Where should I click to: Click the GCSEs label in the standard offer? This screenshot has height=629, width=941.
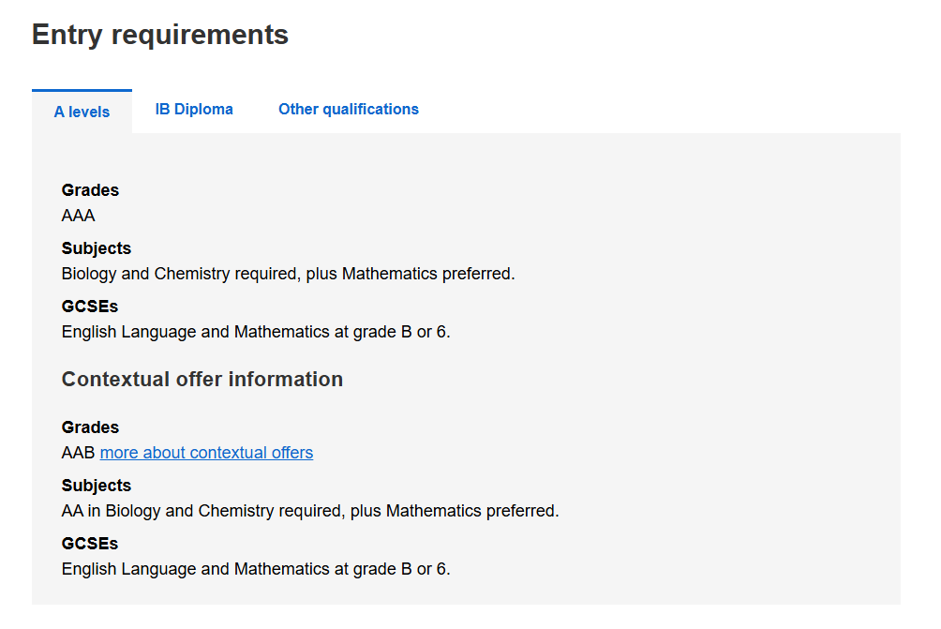point(89,307)
